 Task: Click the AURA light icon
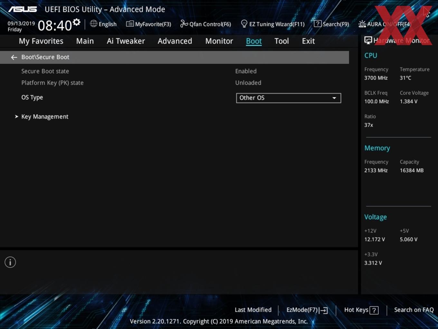tap(362, 24)
